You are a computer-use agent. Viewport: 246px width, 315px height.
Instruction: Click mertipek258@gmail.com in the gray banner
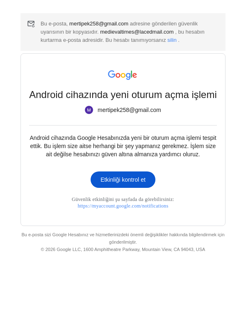click(x=99, y=24)
